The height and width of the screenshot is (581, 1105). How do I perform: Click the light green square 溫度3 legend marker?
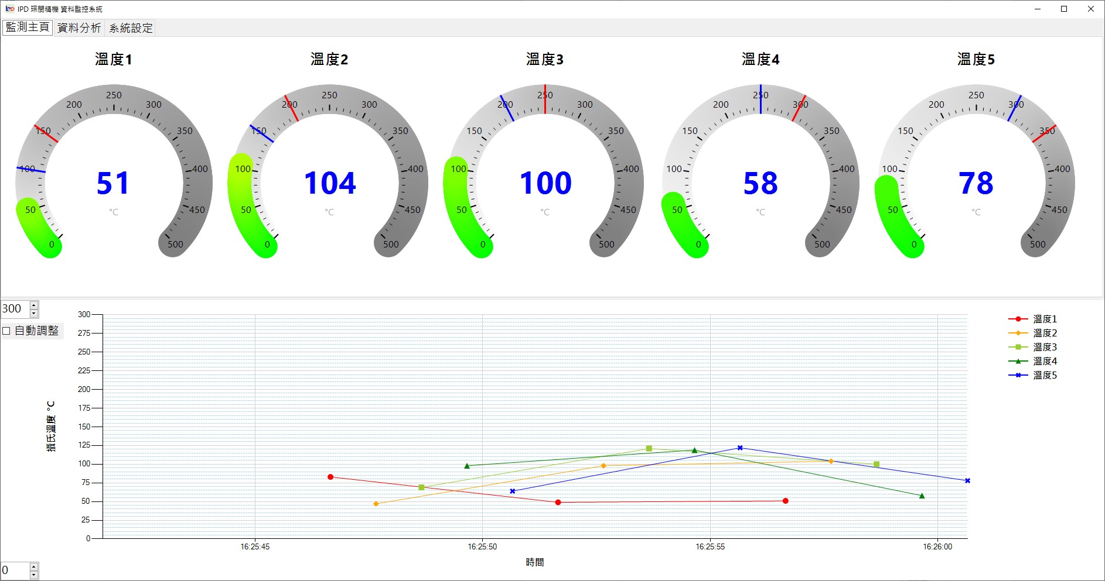[x=1018, y=347]
